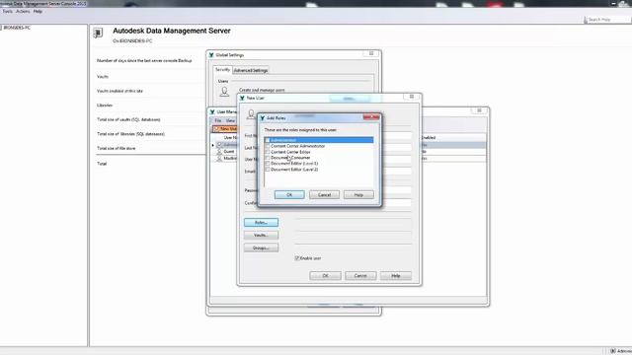
Task: Open the Actions menu in the console
Action: [23, 11]
